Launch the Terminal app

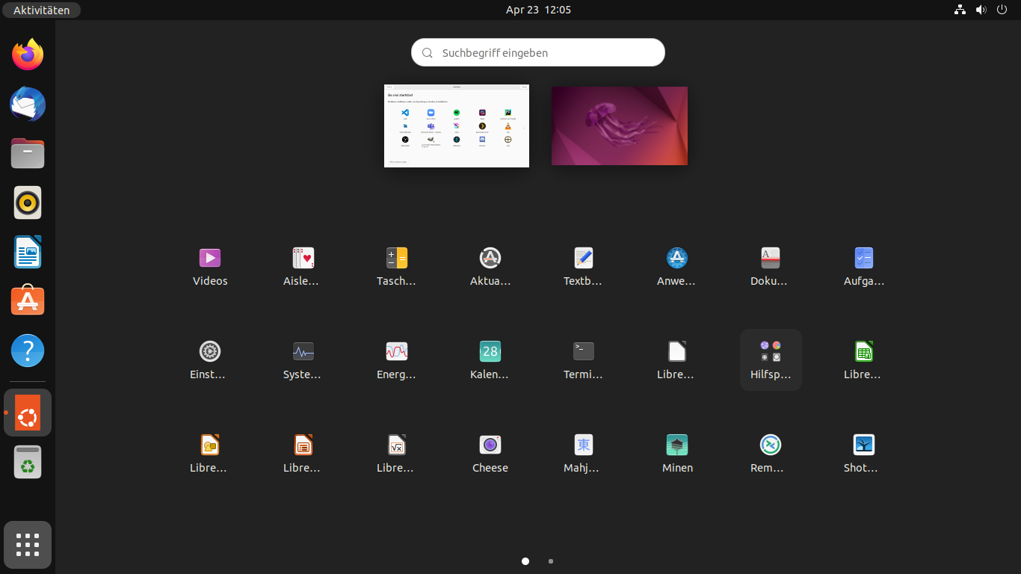click(x=584, y=359)
